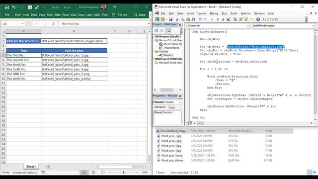Viewport: 318px width, 179px height.
Task: Open Excel's View ribbon tab
Action: [74, 15]
